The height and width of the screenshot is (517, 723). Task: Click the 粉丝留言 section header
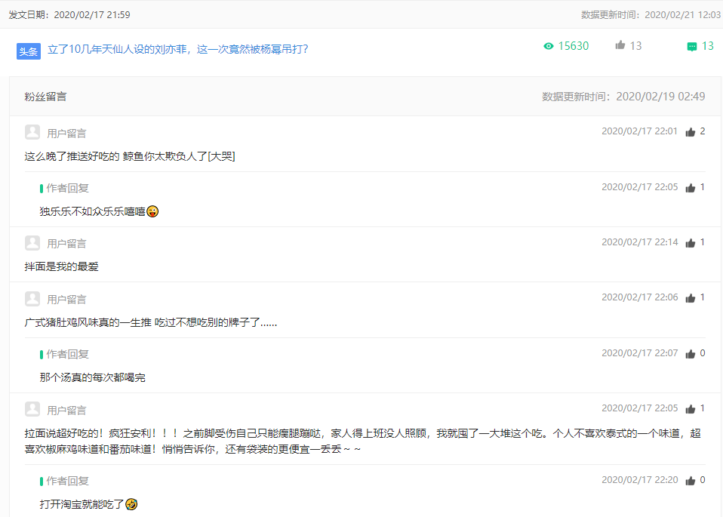click(45, 97)
